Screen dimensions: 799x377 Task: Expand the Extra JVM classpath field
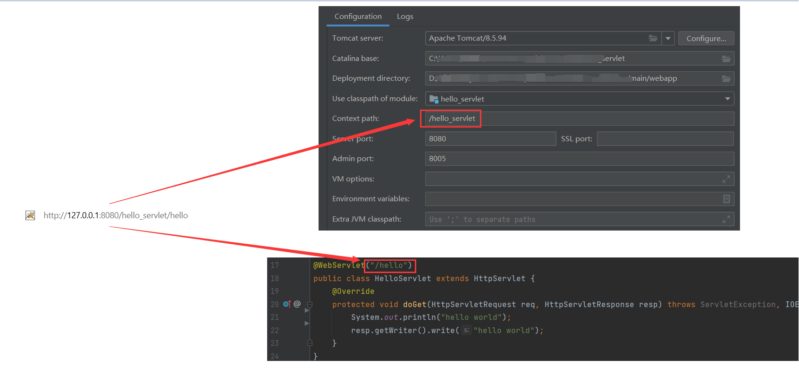(x=726, y=219)
